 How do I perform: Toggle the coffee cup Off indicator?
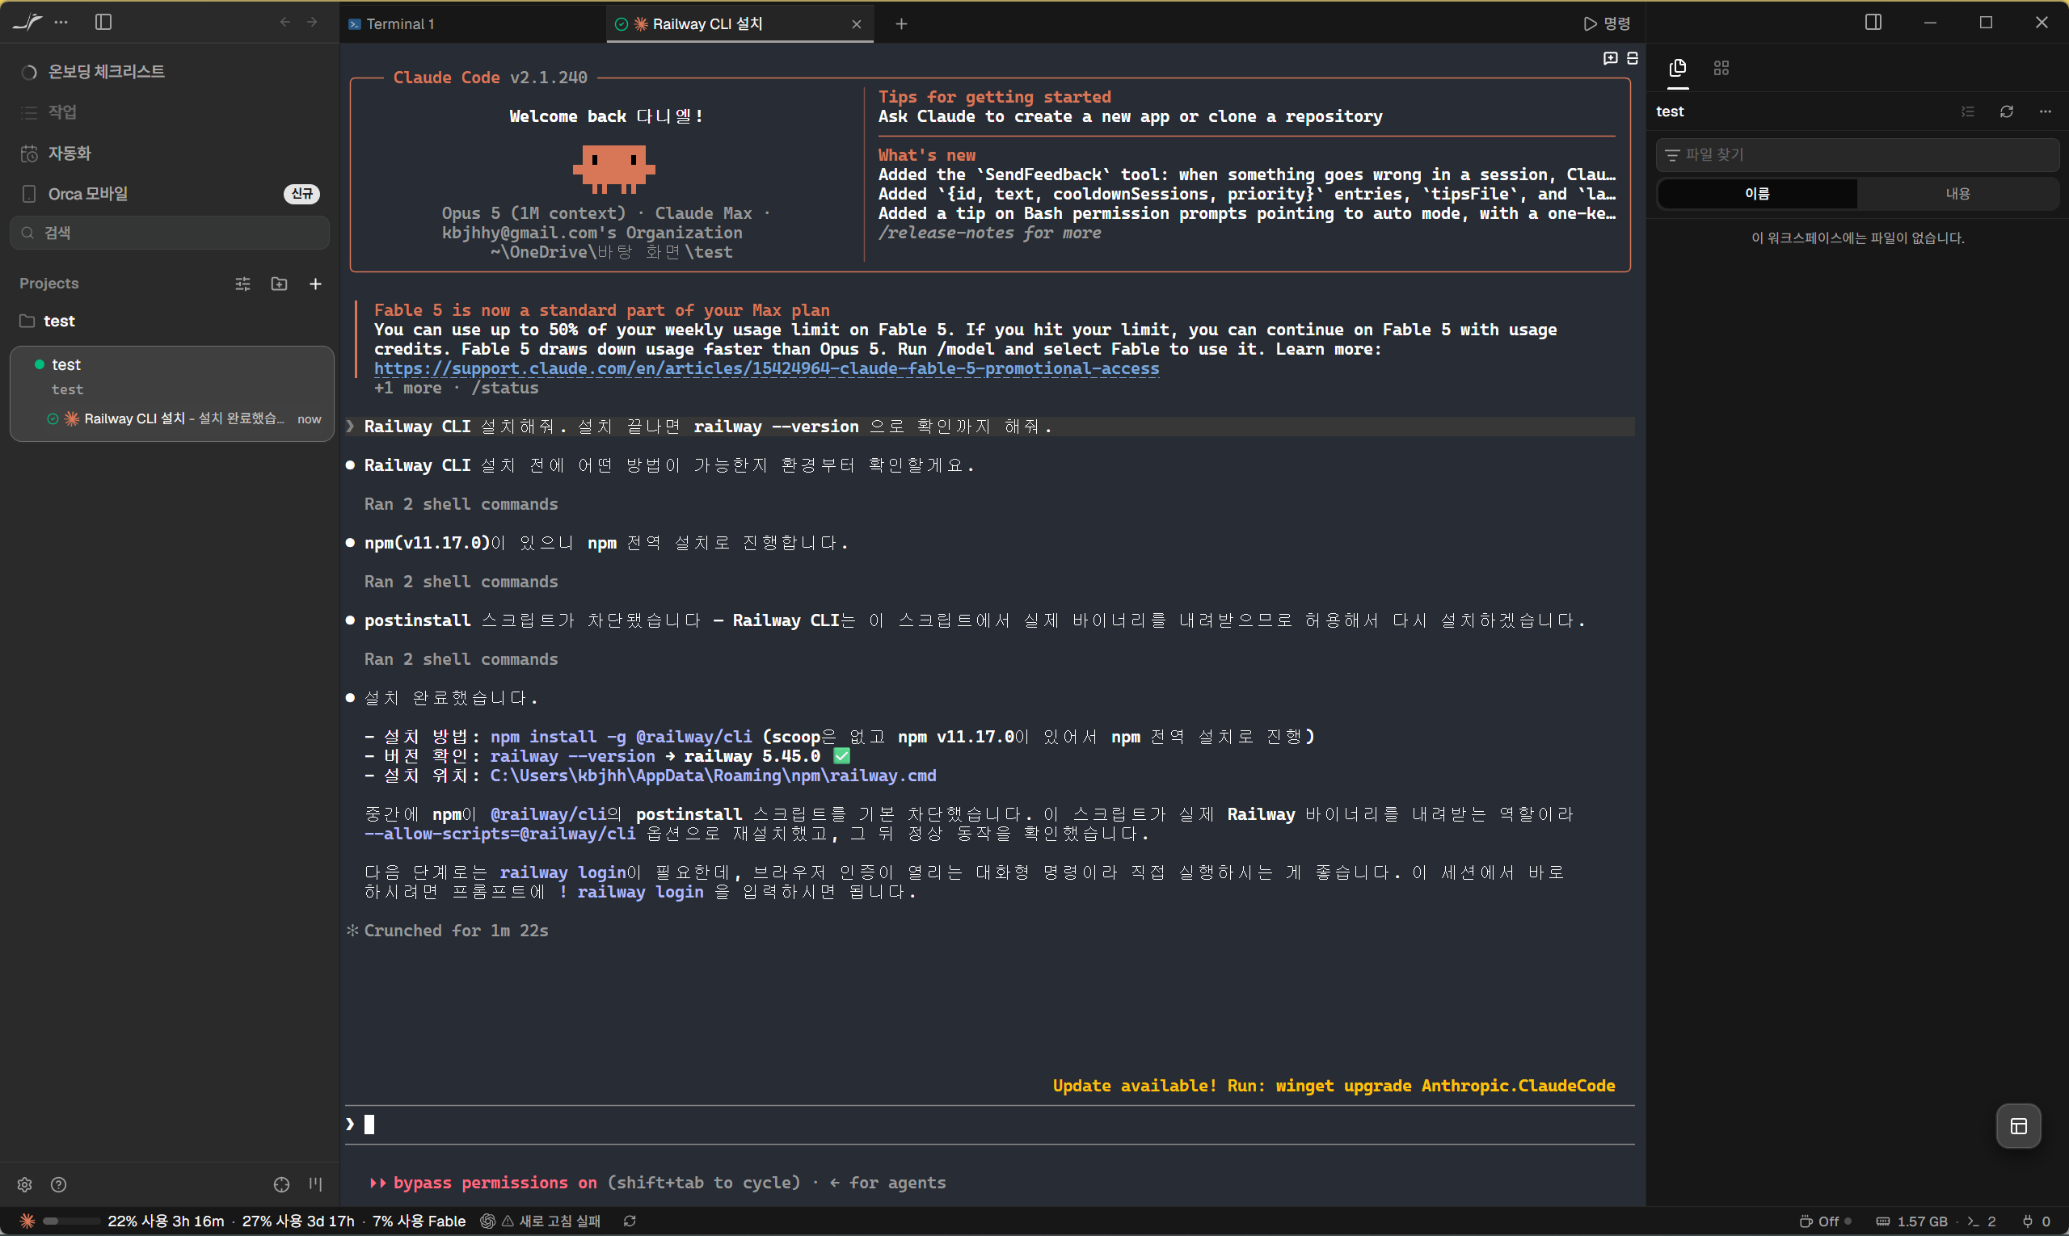[1825, 1221]
